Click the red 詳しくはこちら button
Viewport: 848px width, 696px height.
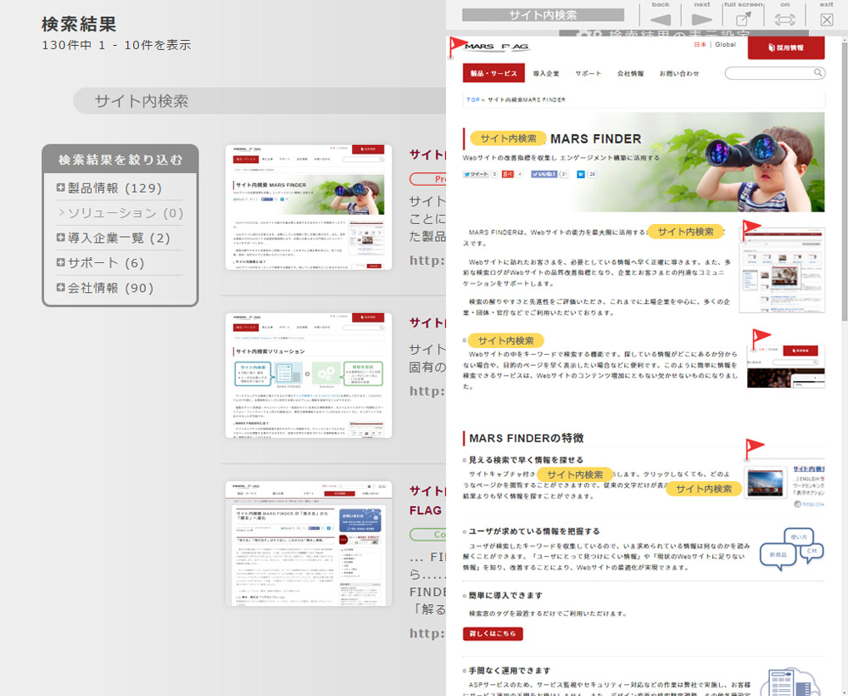click(x=493, y=633)
